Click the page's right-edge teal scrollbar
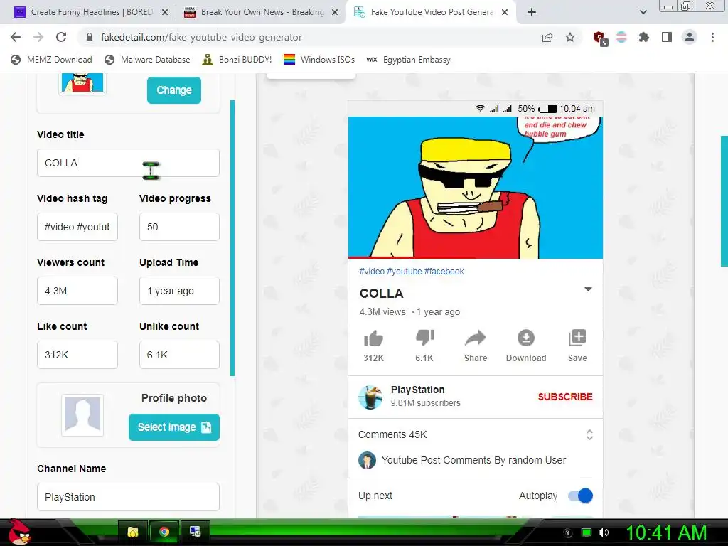The height and width of the screenshot is (546, 728). tap(724, 201)
